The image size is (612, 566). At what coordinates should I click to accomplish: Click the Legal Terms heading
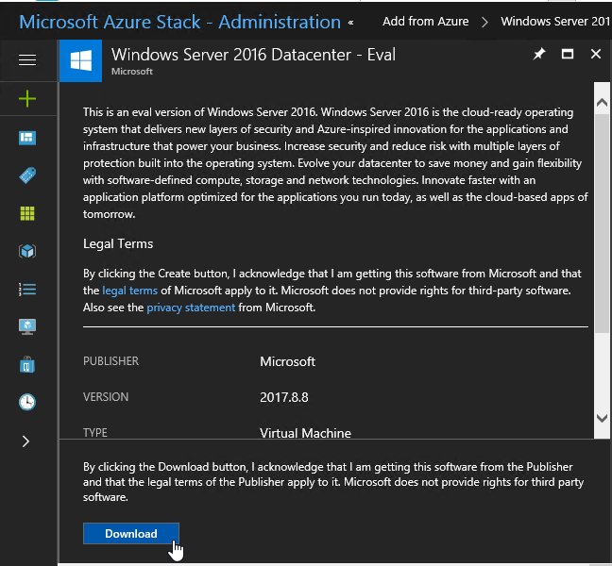click(118, 243)
